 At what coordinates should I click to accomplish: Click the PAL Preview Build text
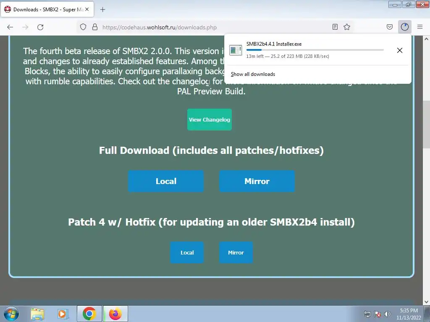(x=211, y=91)
